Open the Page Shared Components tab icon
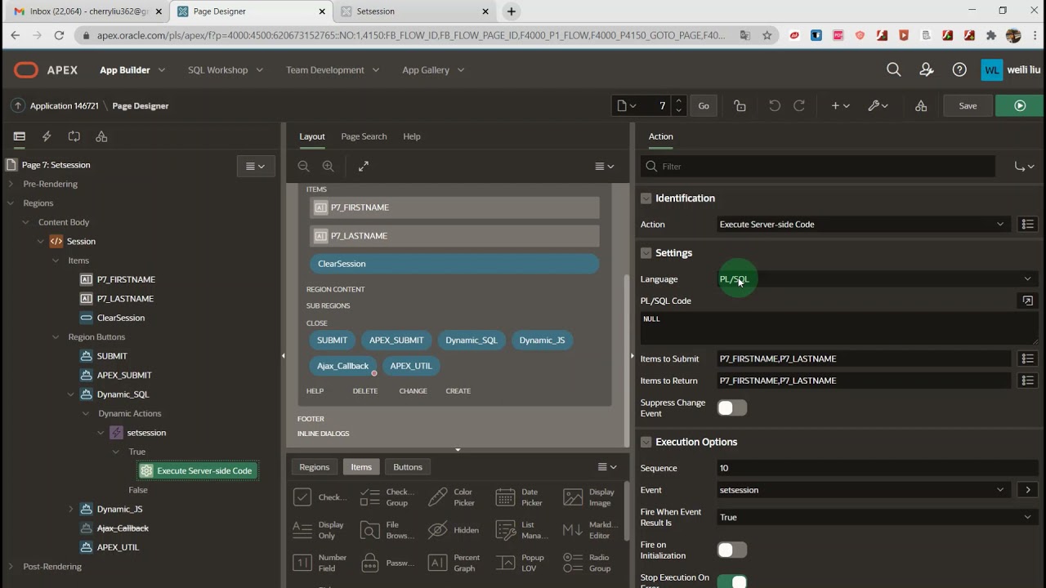The width and height of the screenshot is (1046, 588). (101, 136)
